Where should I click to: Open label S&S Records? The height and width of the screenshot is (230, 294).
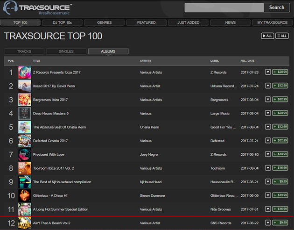221,223
